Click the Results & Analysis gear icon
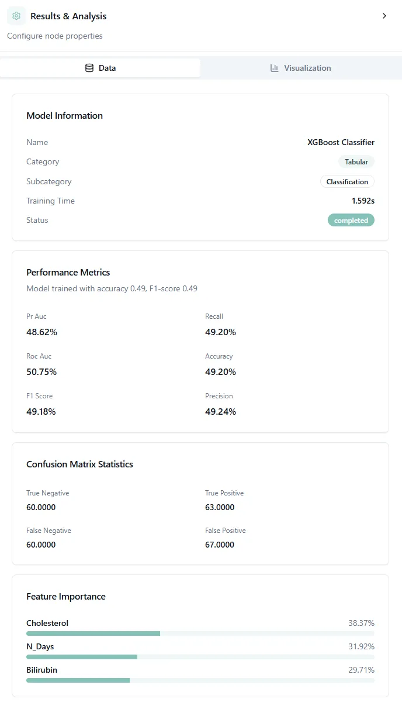402x716 pixels. pyautogui.click(x=16, y=16)
